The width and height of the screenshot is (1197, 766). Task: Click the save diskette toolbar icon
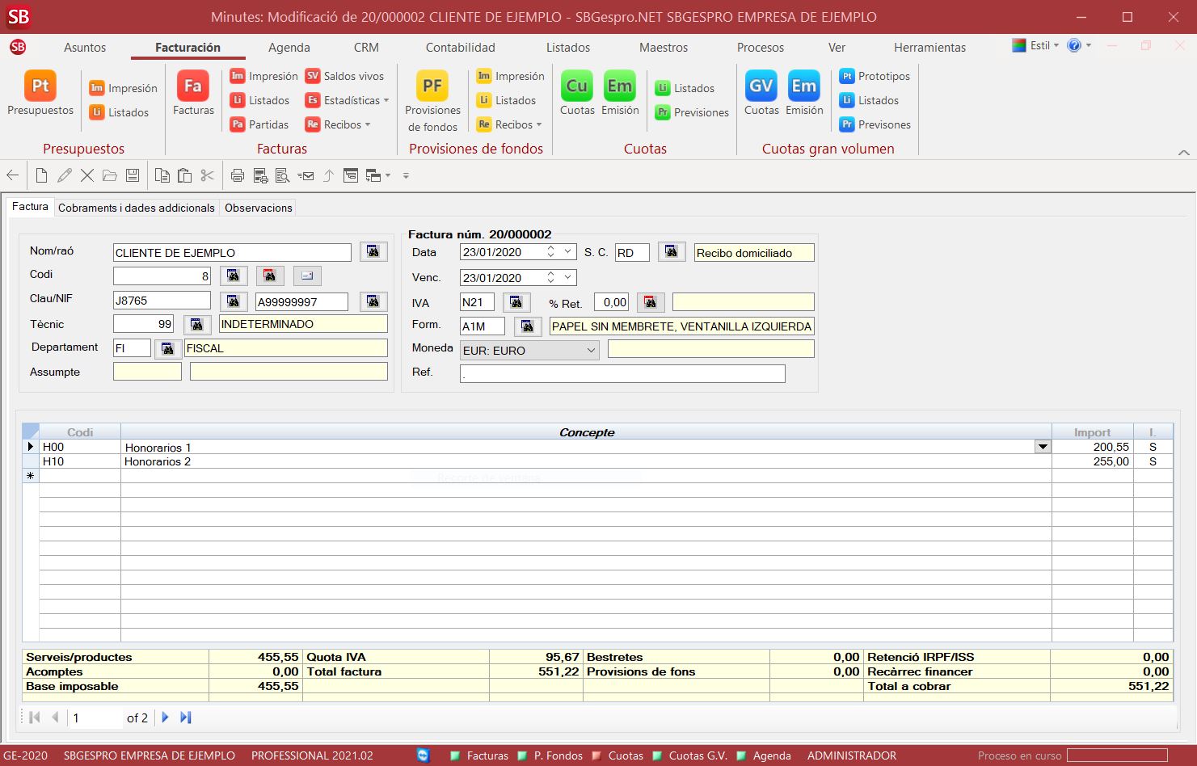pyautogui.click(x=133, y=175)
